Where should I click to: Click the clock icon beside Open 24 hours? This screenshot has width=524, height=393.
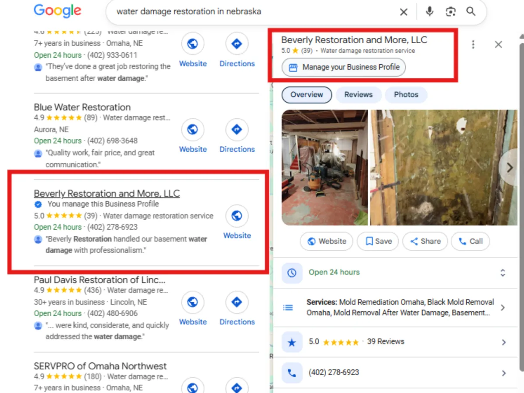tap(292, 273)
